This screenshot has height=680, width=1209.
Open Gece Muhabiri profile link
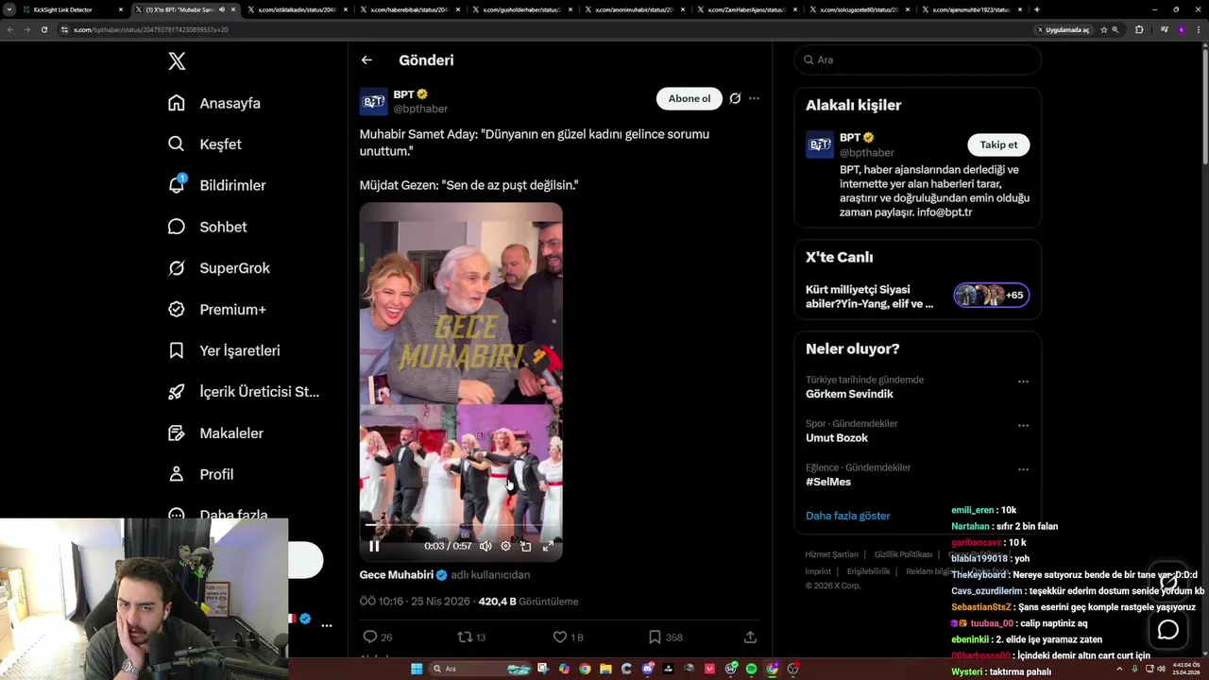(397, 575)
